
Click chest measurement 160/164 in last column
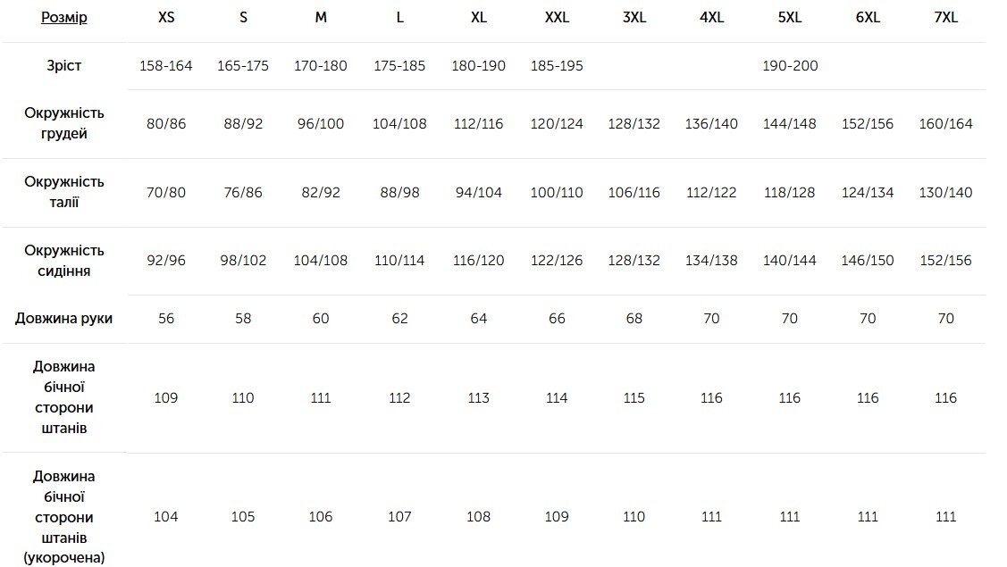tap(945, 124)
